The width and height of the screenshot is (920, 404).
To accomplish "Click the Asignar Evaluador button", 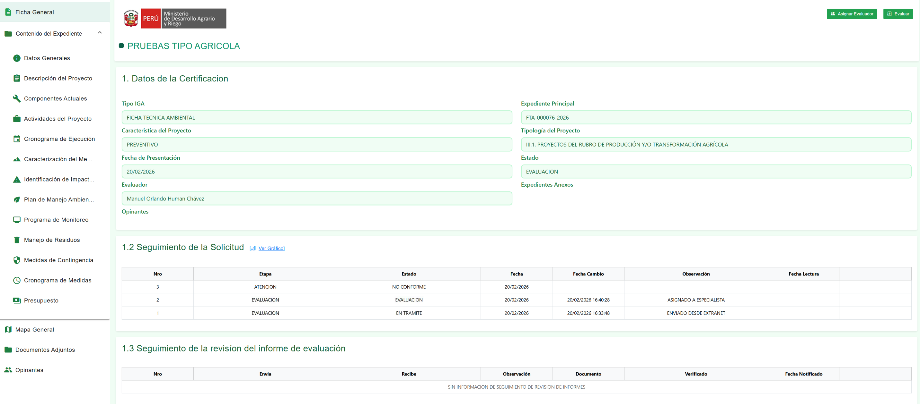I will tap(852, 14).
